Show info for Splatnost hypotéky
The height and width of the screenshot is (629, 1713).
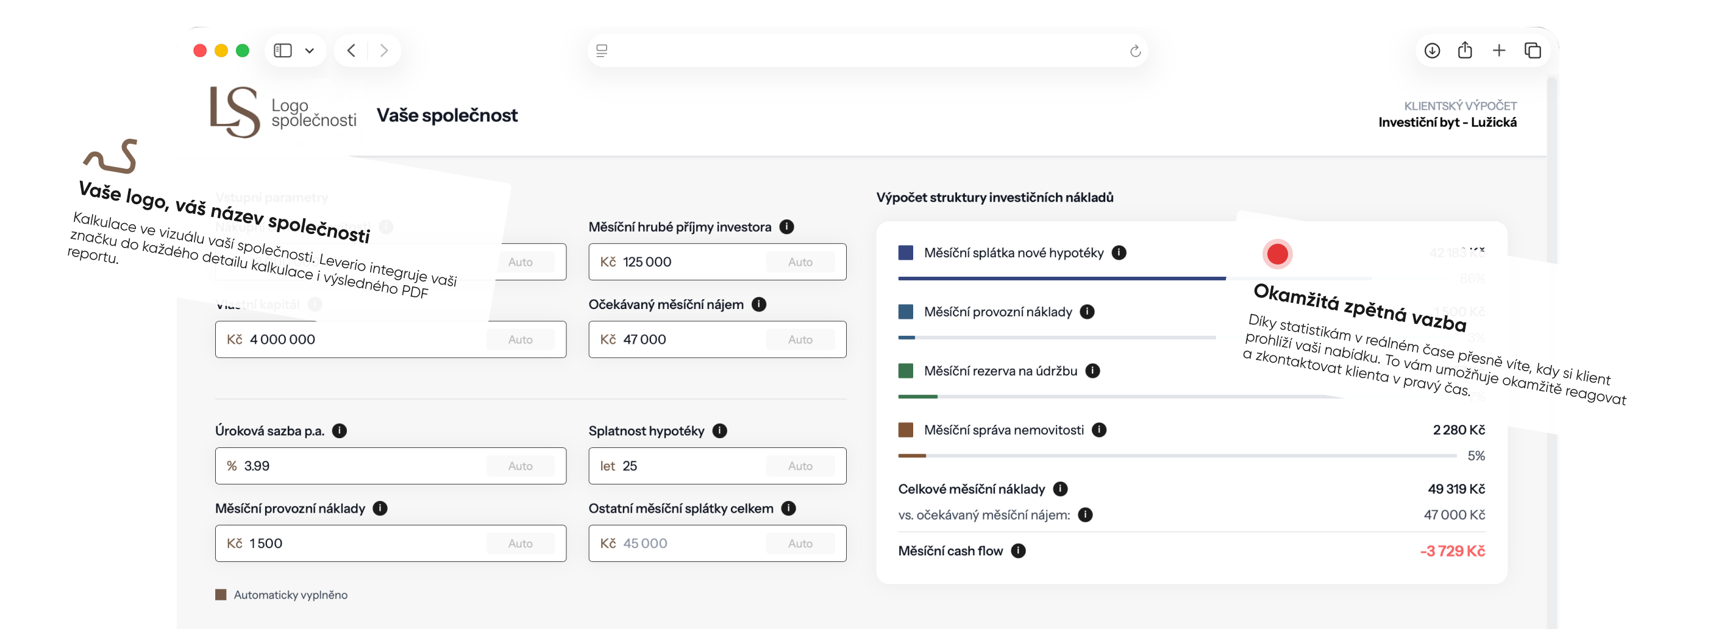(719, 431)
